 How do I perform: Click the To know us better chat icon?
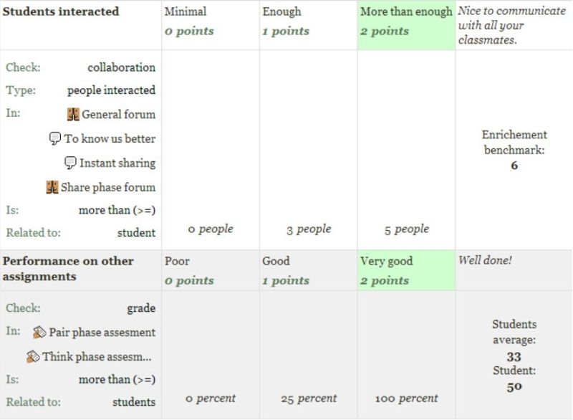pos(55,138)
